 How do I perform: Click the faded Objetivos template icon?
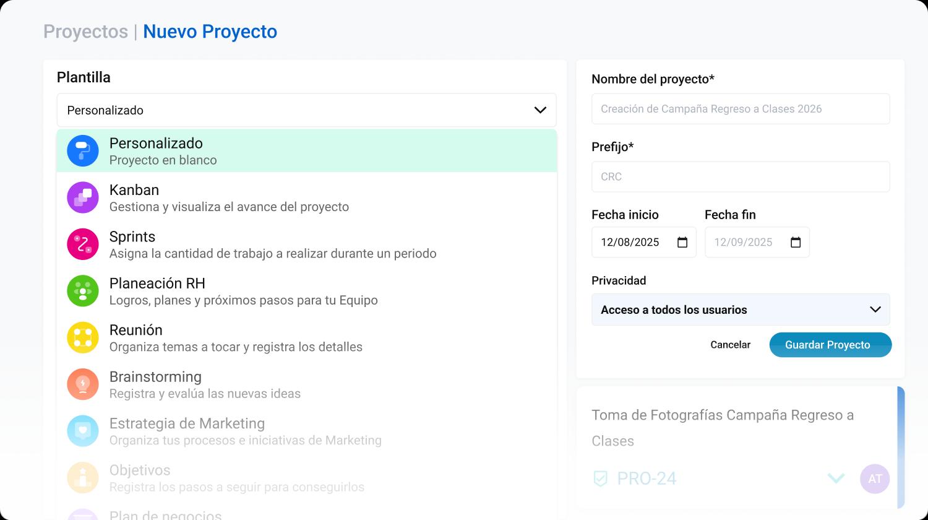[83, 478]
